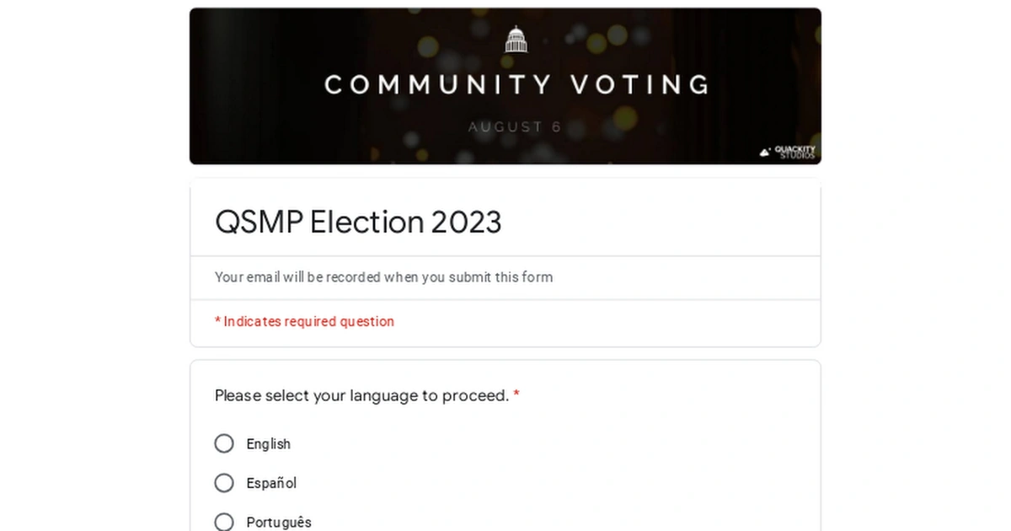The image size is (1011, 531).
Task: Click the Português option label text
Action: pos(278,523)
